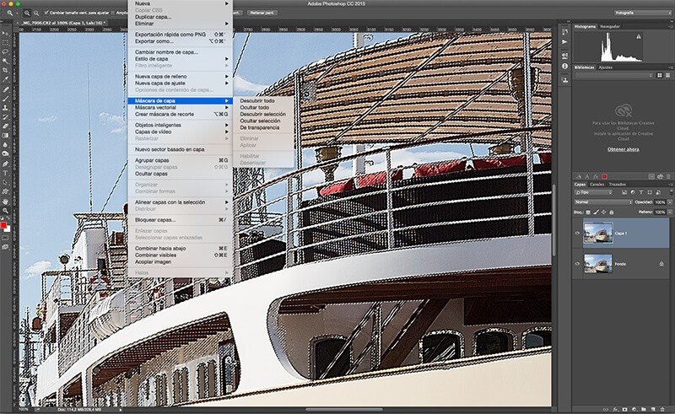Toggle 'Cambiar tamaño vent. para ajustar' checkbox
675x414 pixels.
pyautogui.click(x=46, y=13)
